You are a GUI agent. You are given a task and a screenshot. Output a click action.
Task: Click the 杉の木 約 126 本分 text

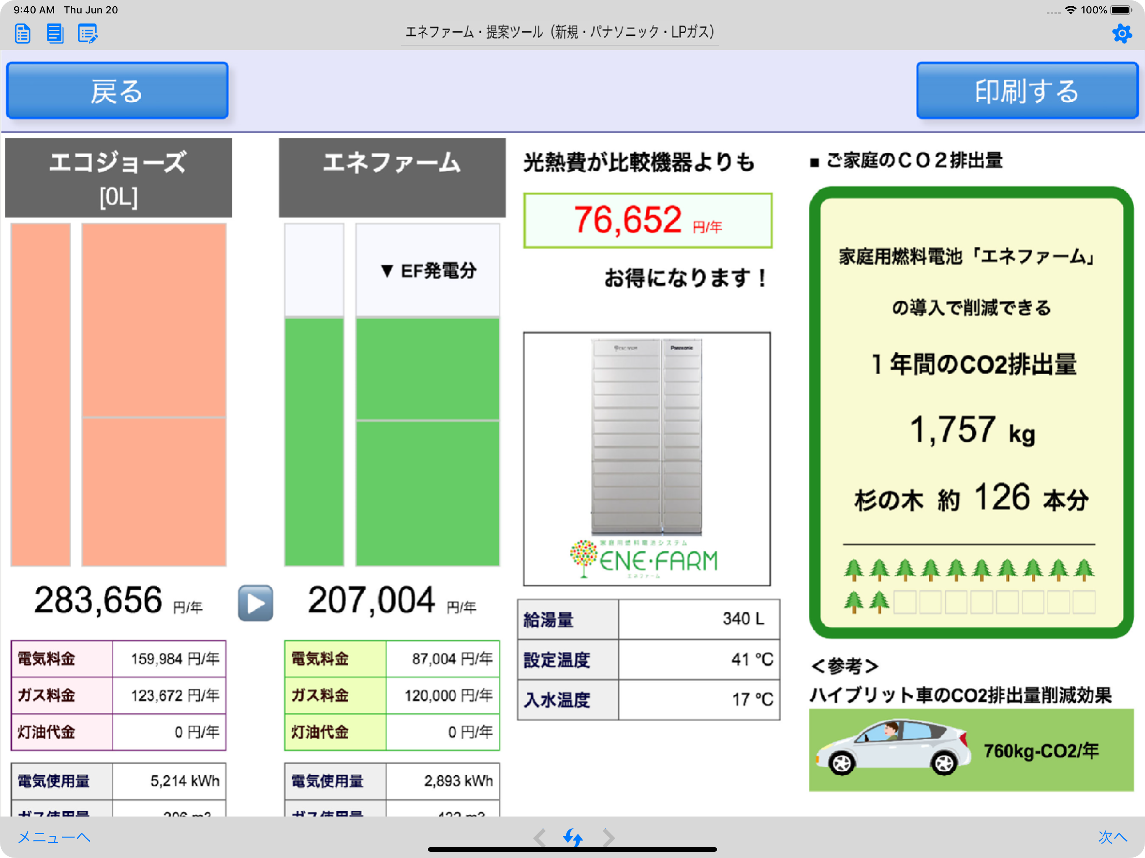(x=971, y=498)
